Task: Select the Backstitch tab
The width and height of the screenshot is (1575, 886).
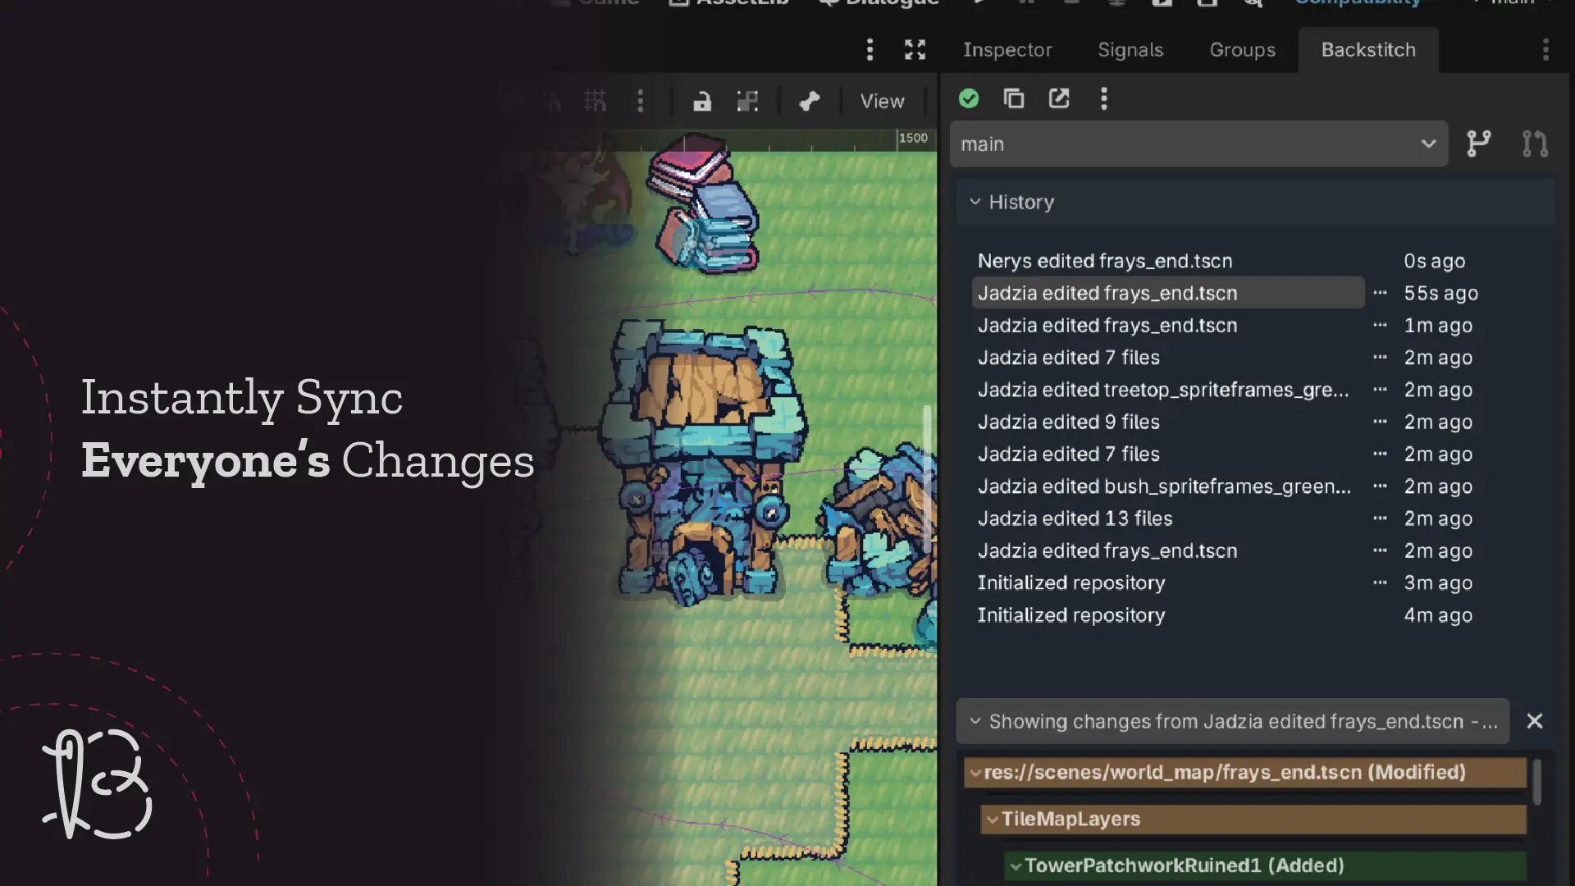Action: (1367, 50)
